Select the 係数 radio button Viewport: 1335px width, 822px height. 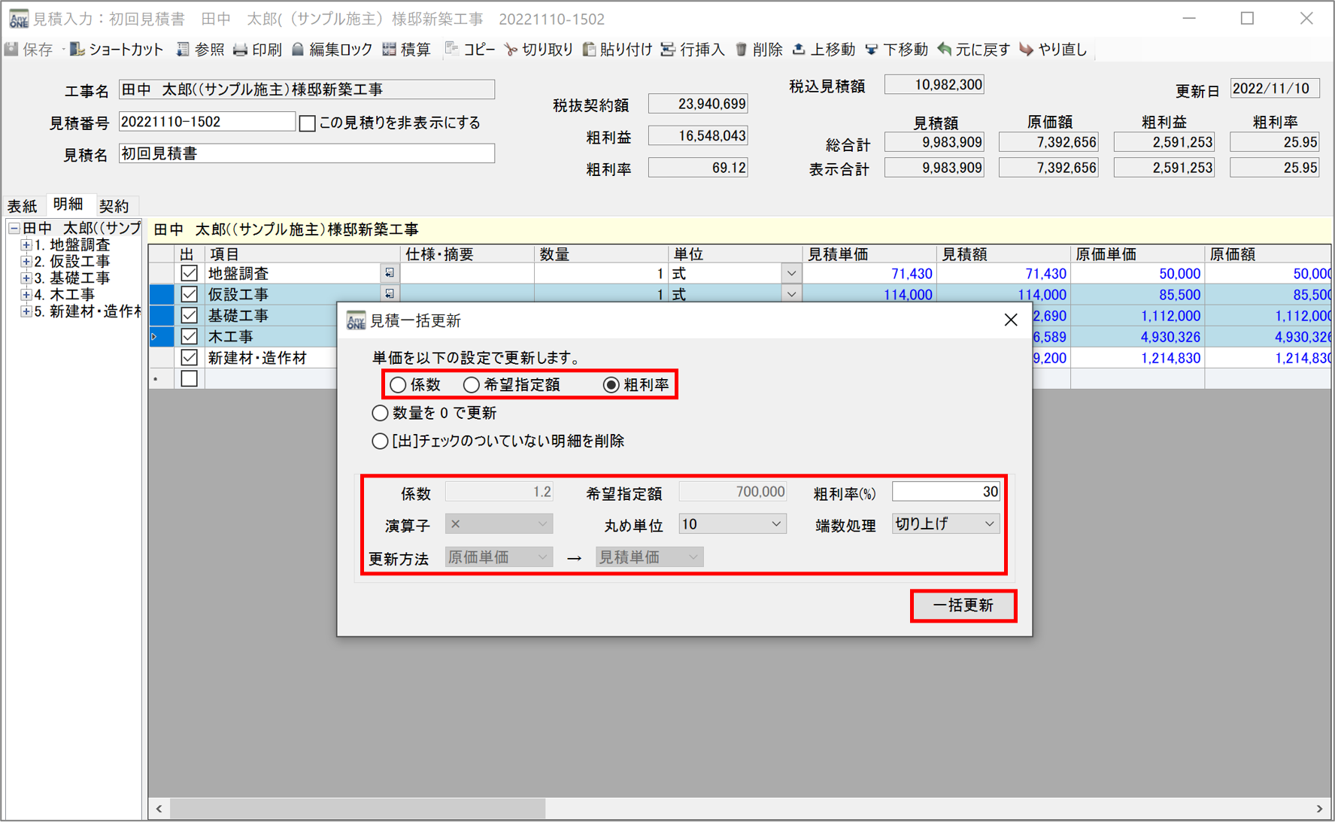pos(398,385)
